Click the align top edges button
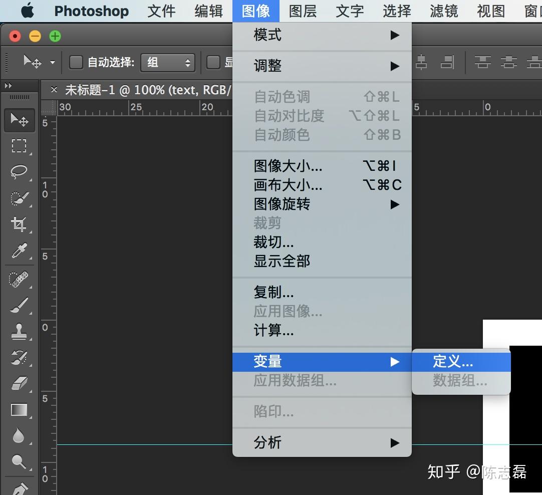Screen dimensions: 542x495 click(x=482, y=62)
